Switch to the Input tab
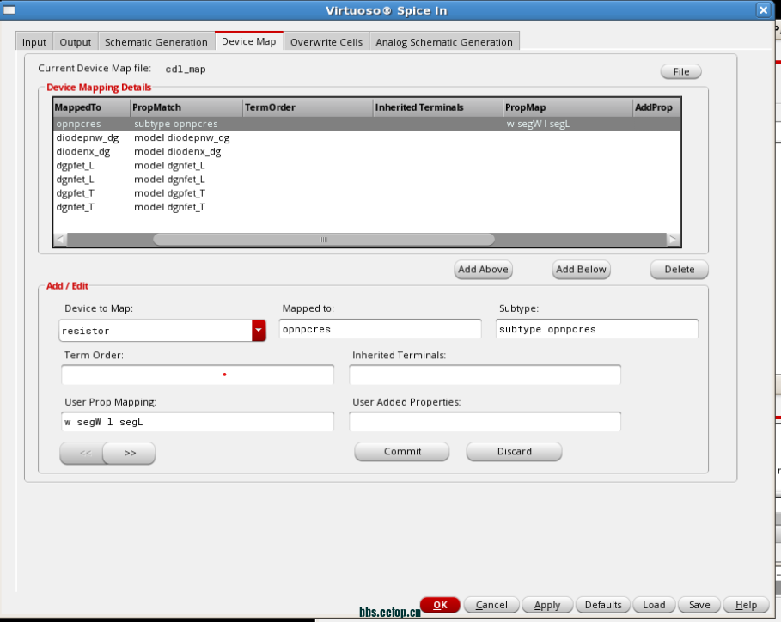Image resolution: width=781 pixels, height=622 pixels. [34, 42]
